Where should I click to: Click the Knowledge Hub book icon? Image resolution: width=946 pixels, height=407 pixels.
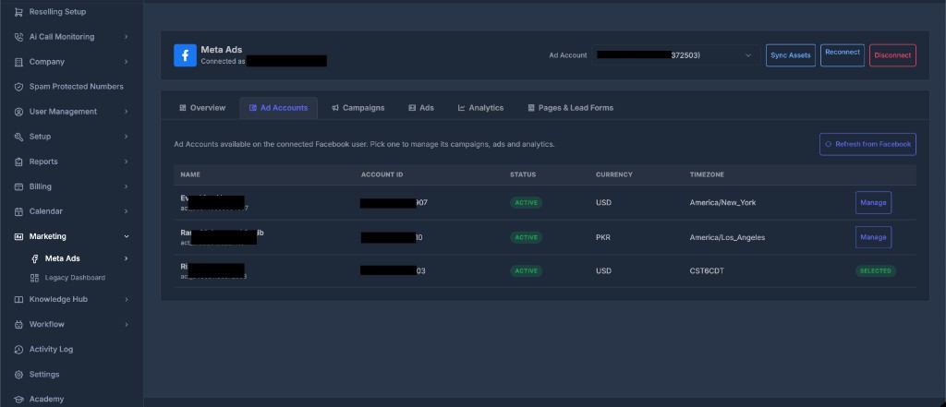click(x=18, y=300)
